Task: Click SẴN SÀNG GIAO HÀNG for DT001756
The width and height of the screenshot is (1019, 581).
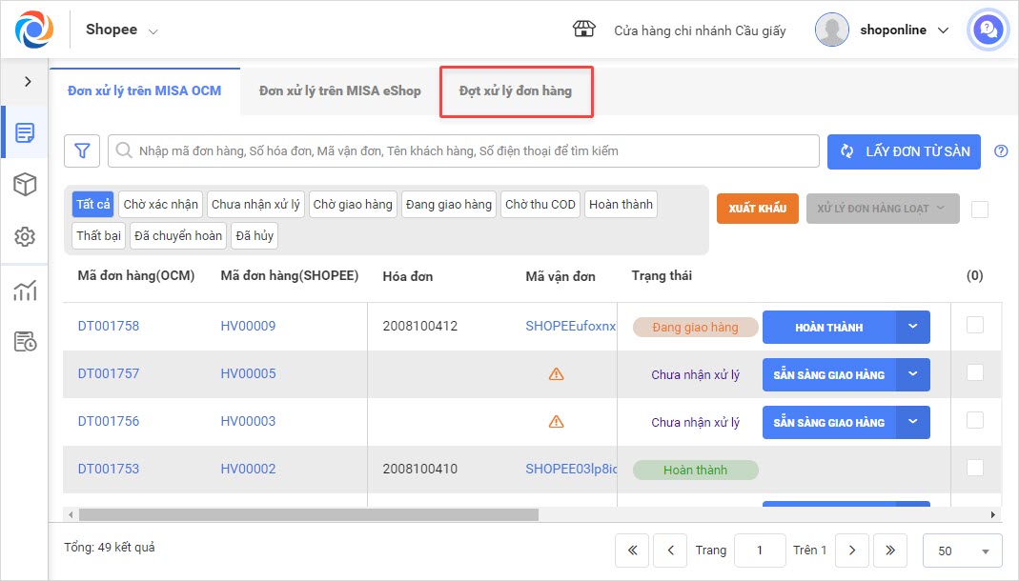Action: point(829,422)
